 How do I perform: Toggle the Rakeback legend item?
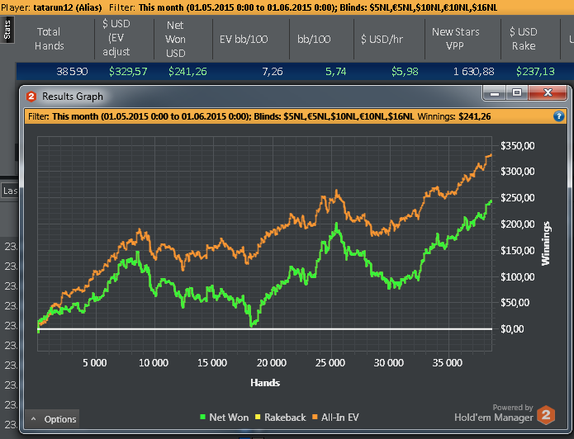[x=281, y=418]
